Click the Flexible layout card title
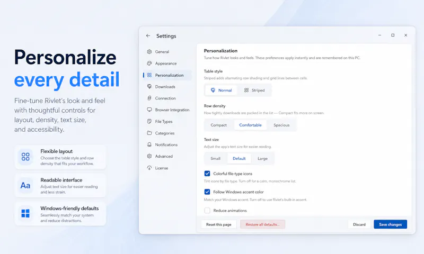 point(57,151)
